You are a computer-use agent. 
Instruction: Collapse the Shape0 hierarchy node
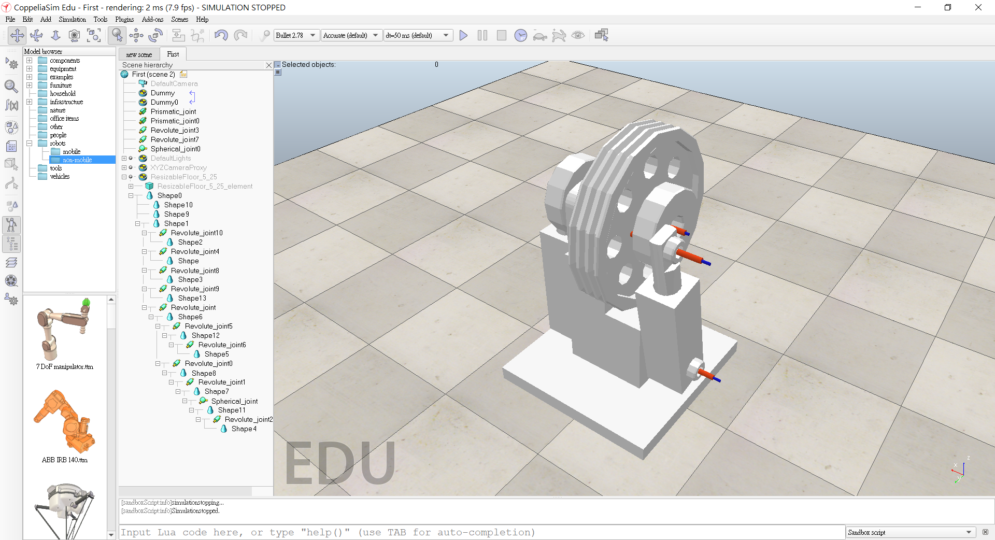tap(131, 195)
